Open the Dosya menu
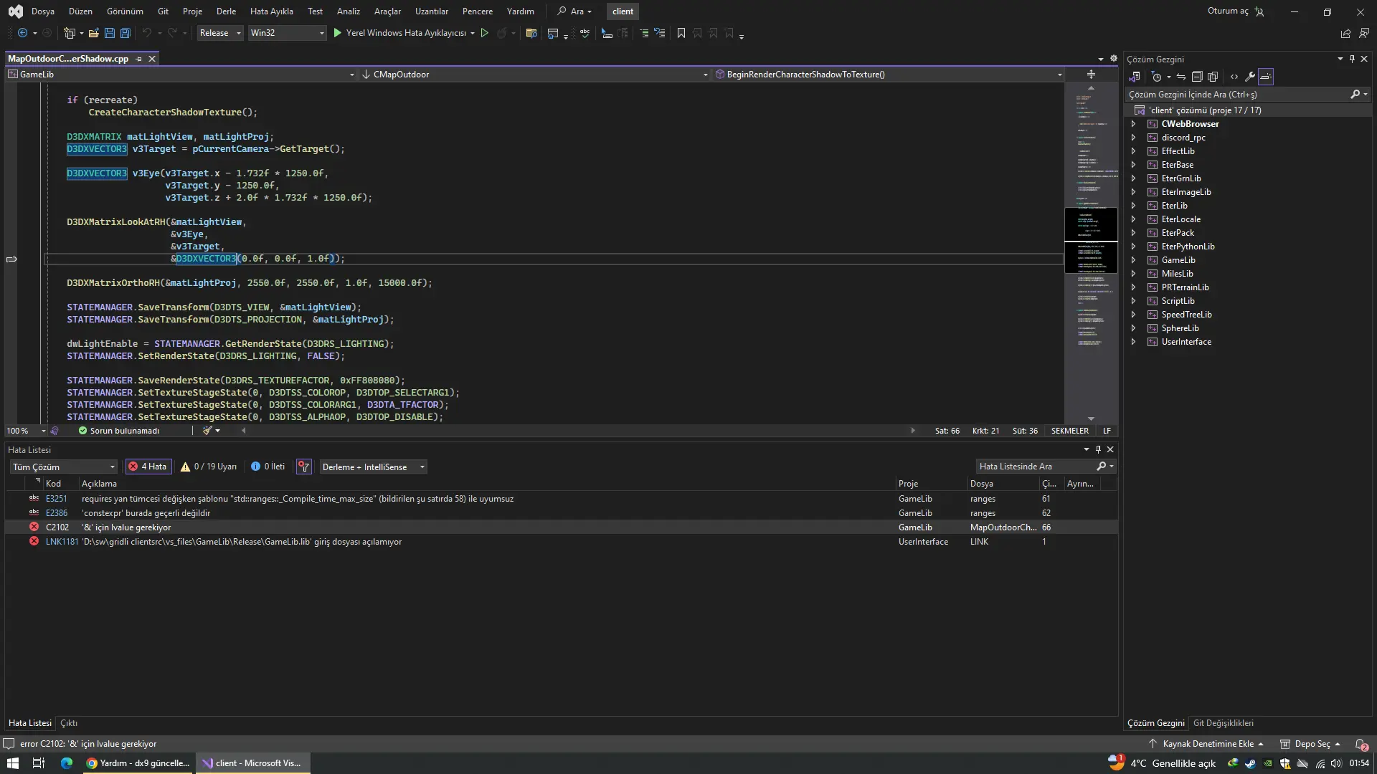The width and height of the screenshot is (1377, 774). 43,11
